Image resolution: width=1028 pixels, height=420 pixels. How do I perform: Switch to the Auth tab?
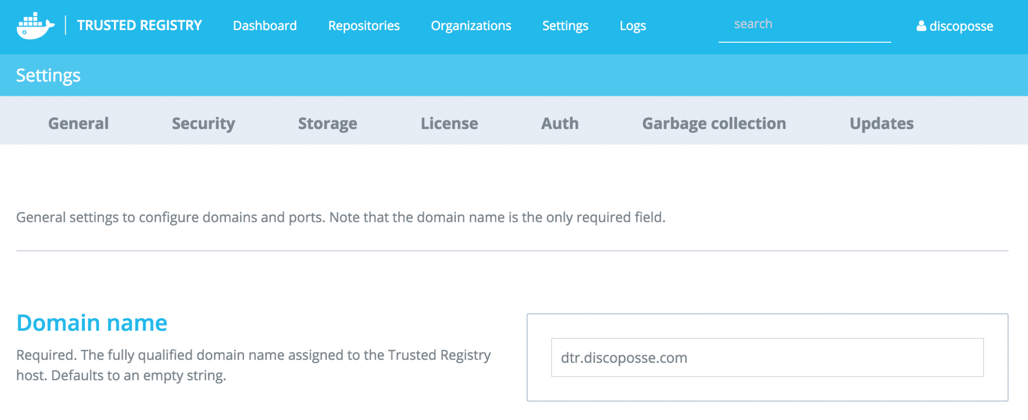point(560,123)
